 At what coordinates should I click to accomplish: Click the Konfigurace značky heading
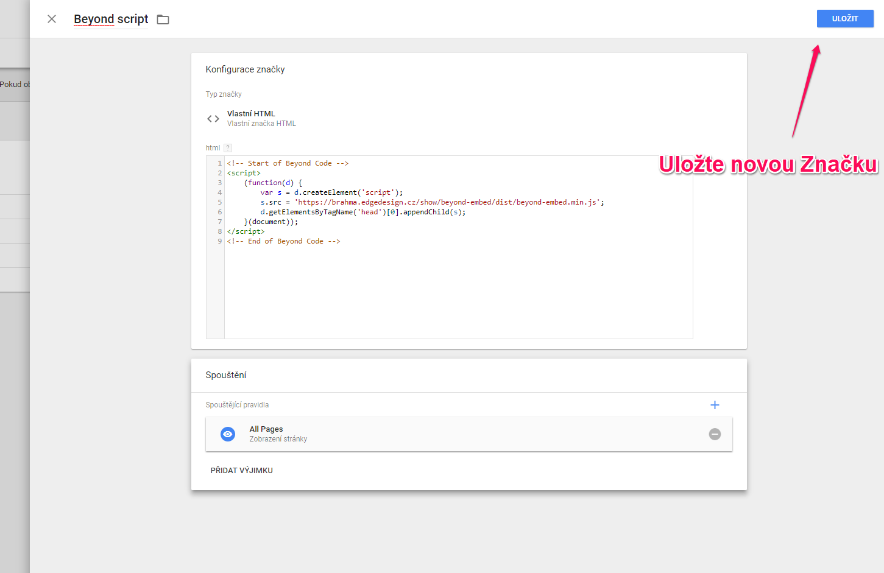coord(245,69)
